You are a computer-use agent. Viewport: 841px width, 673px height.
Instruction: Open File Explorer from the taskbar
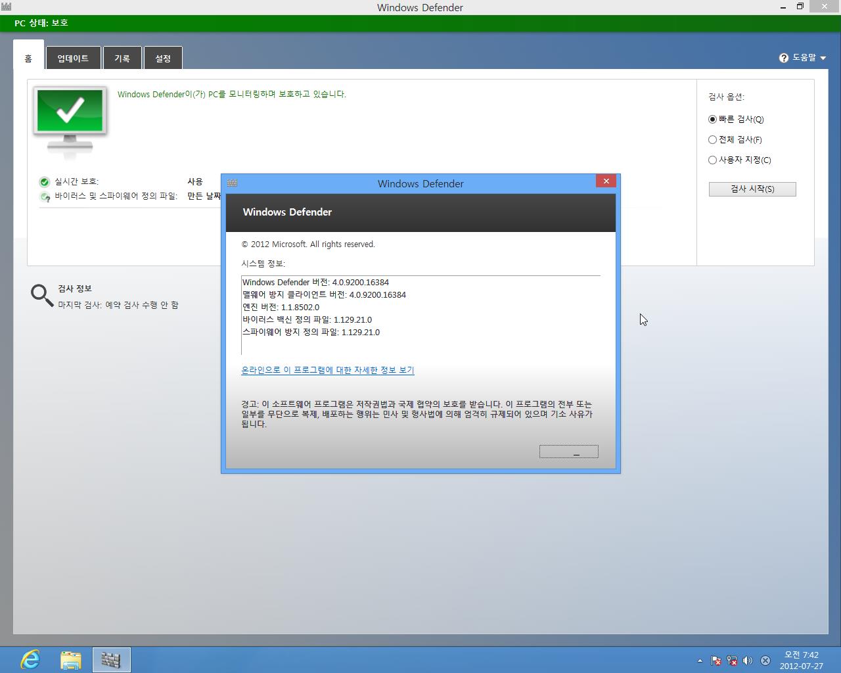70,659
